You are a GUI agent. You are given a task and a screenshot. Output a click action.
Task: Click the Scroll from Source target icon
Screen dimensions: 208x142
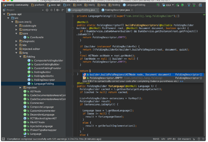pos(47,10)
